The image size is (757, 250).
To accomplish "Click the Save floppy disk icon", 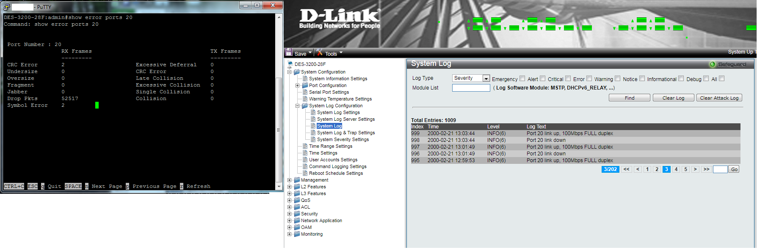I will pos(289,52).
